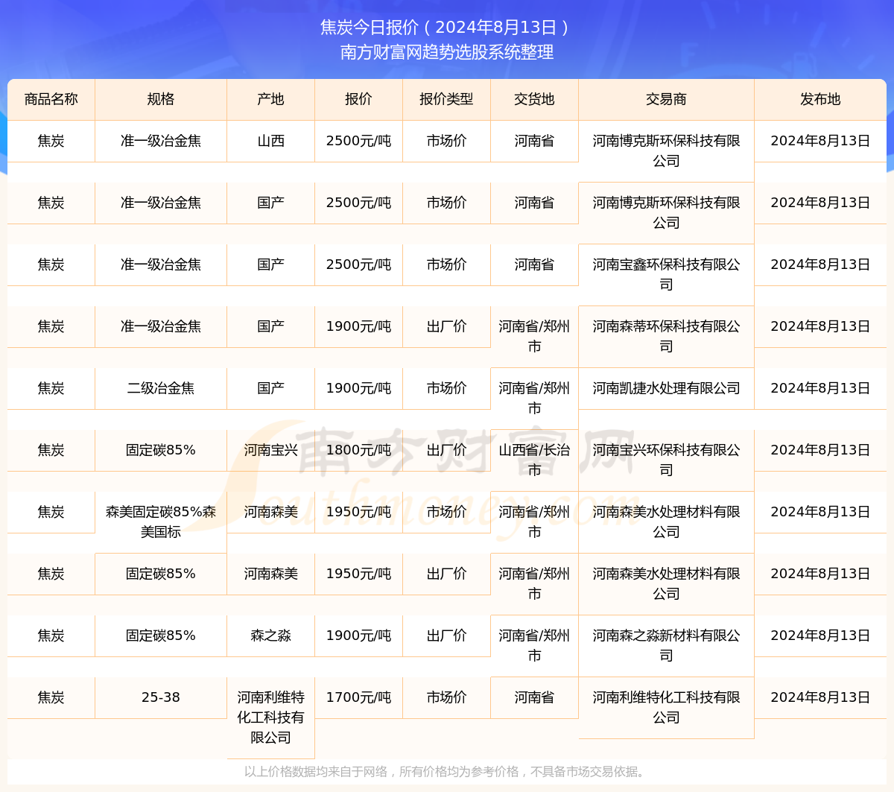This screenshot has width=894, height=792.
Task: Click 准一级冶金焦 in the 山西 row
Action: tap(161, 141)
